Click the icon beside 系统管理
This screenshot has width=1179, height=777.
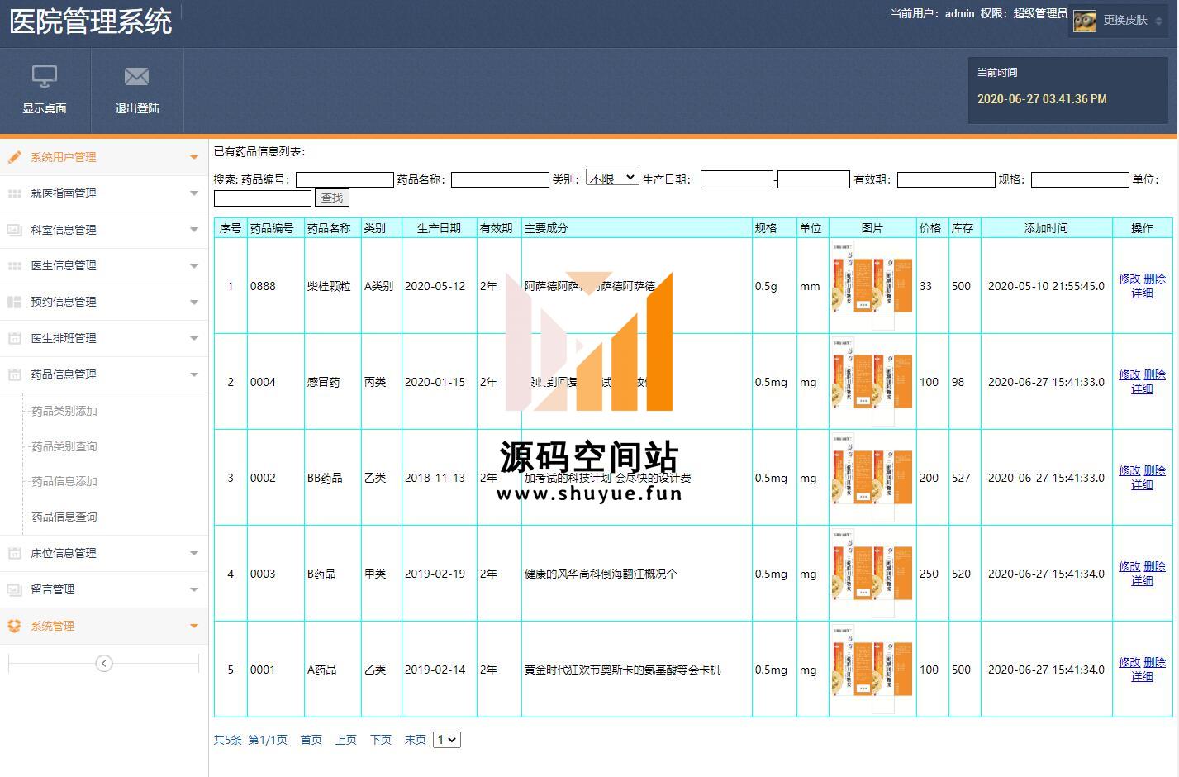click(15, 626)
